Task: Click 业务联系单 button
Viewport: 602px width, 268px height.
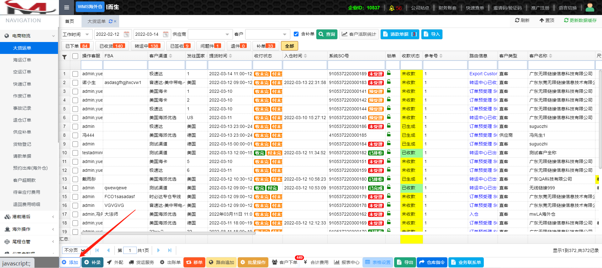Action: click(x=466, y=262)
